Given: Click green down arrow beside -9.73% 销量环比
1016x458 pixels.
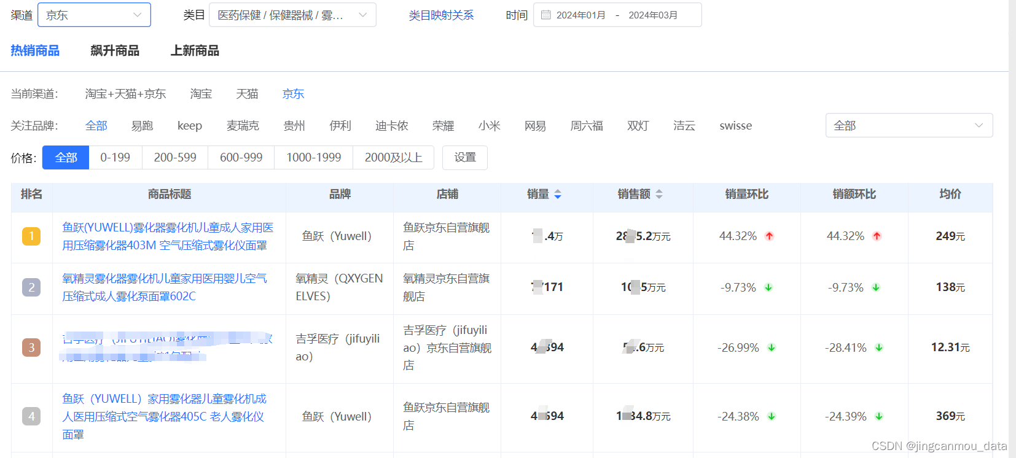Looking at the screenshot, I should (x=768, y=287).
